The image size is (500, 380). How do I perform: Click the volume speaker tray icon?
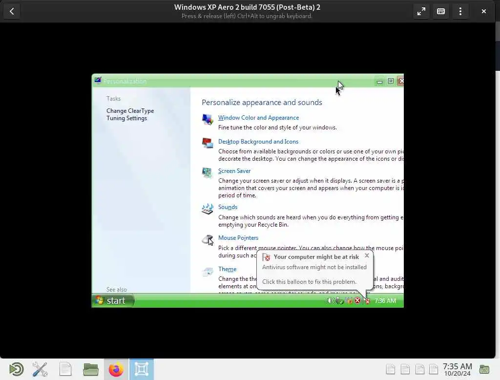click(330, 300)
